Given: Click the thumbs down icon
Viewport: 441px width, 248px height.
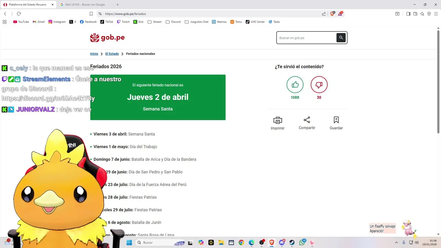Looking at the screenshot, I should point(319,85).
